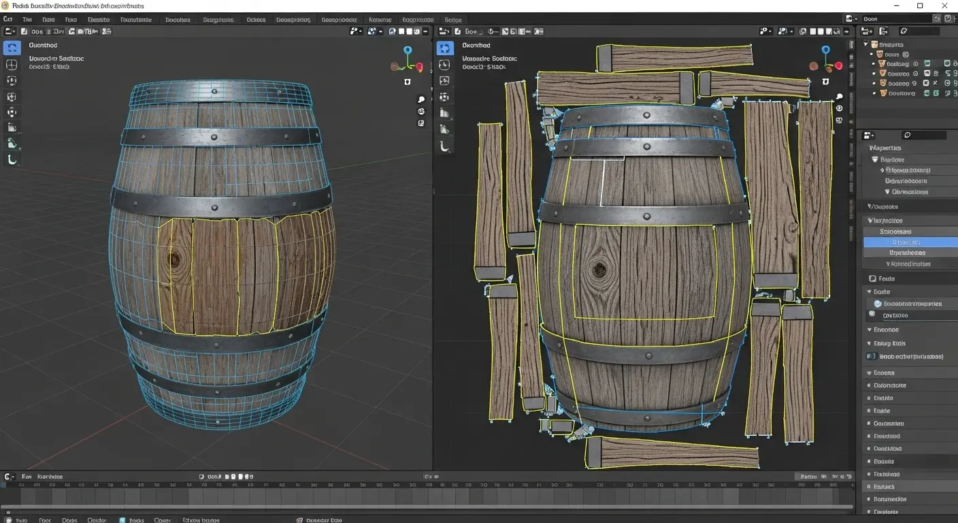Toggle the Fouts checkbox in properties panel

click(x=872, y=279)
